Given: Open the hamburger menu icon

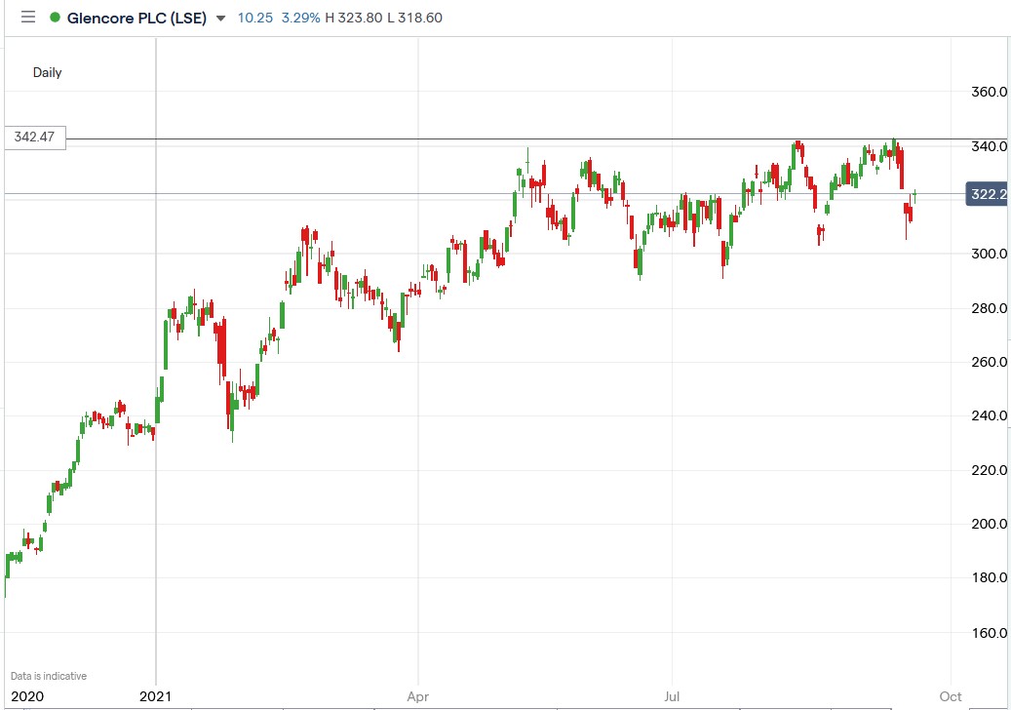Looking at the screenshot, I should 27,17.
